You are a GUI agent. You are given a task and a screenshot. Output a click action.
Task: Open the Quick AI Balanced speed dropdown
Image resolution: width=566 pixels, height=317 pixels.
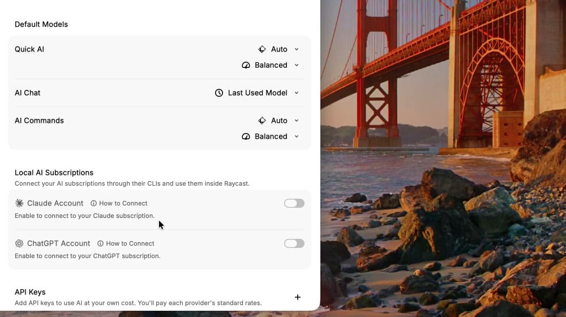point(271,65)
